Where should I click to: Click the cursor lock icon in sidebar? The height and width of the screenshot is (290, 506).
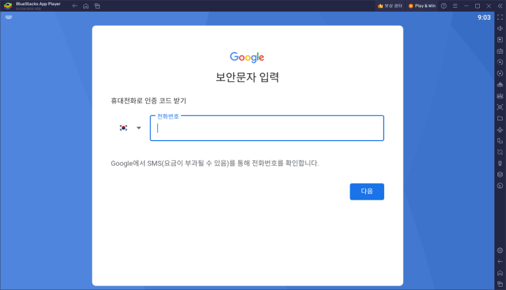click(x=500, y=40)
